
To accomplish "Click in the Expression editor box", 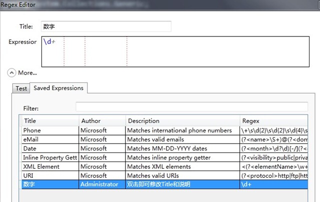I will click(175, 51).
